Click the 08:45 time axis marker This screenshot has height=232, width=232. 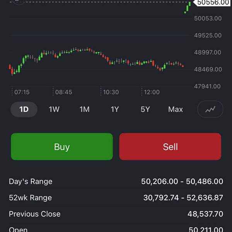tap(64, 92)
